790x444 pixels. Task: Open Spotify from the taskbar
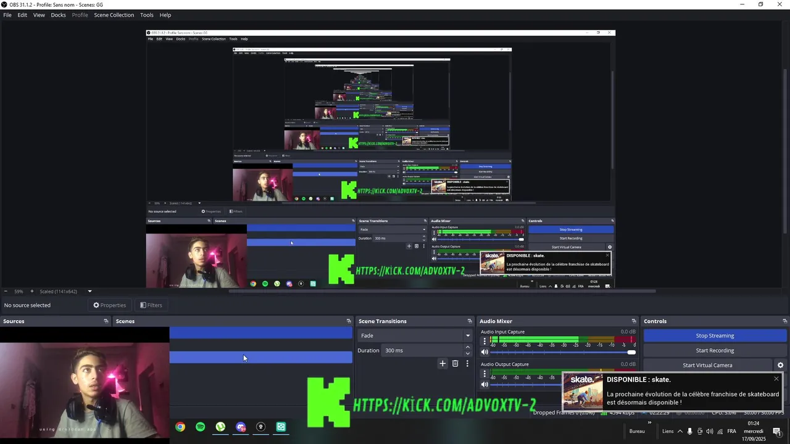pyautogui.click(x=200, y=427)
